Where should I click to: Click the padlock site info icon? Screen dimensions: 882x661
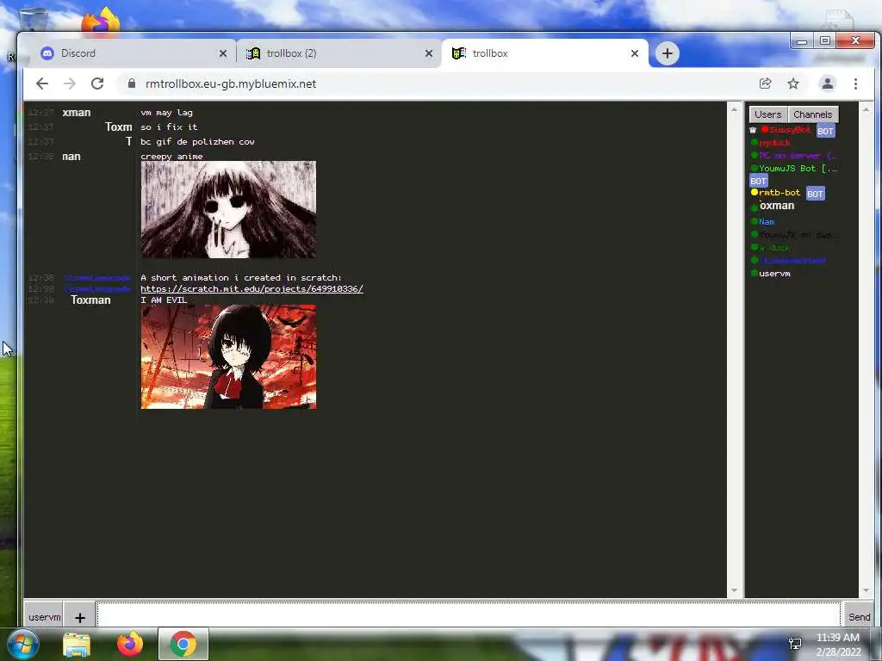point(132,83)
